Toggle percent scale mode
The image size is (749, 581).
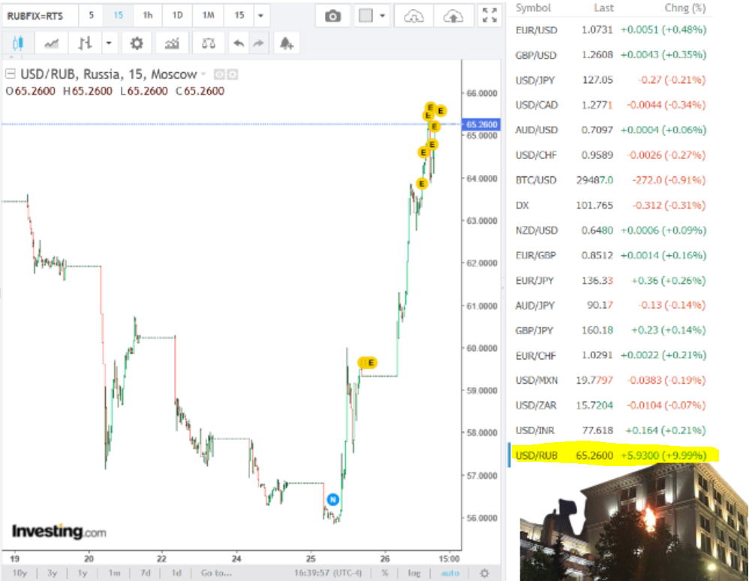384,573
